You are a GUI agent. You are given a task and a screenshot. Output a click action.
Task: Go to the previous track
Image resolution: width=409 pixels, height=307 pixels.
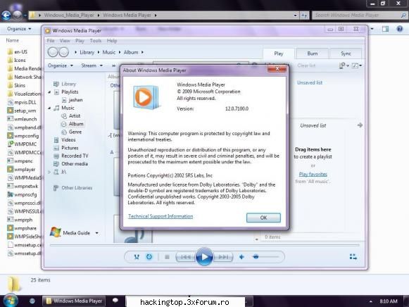[185, 257]
